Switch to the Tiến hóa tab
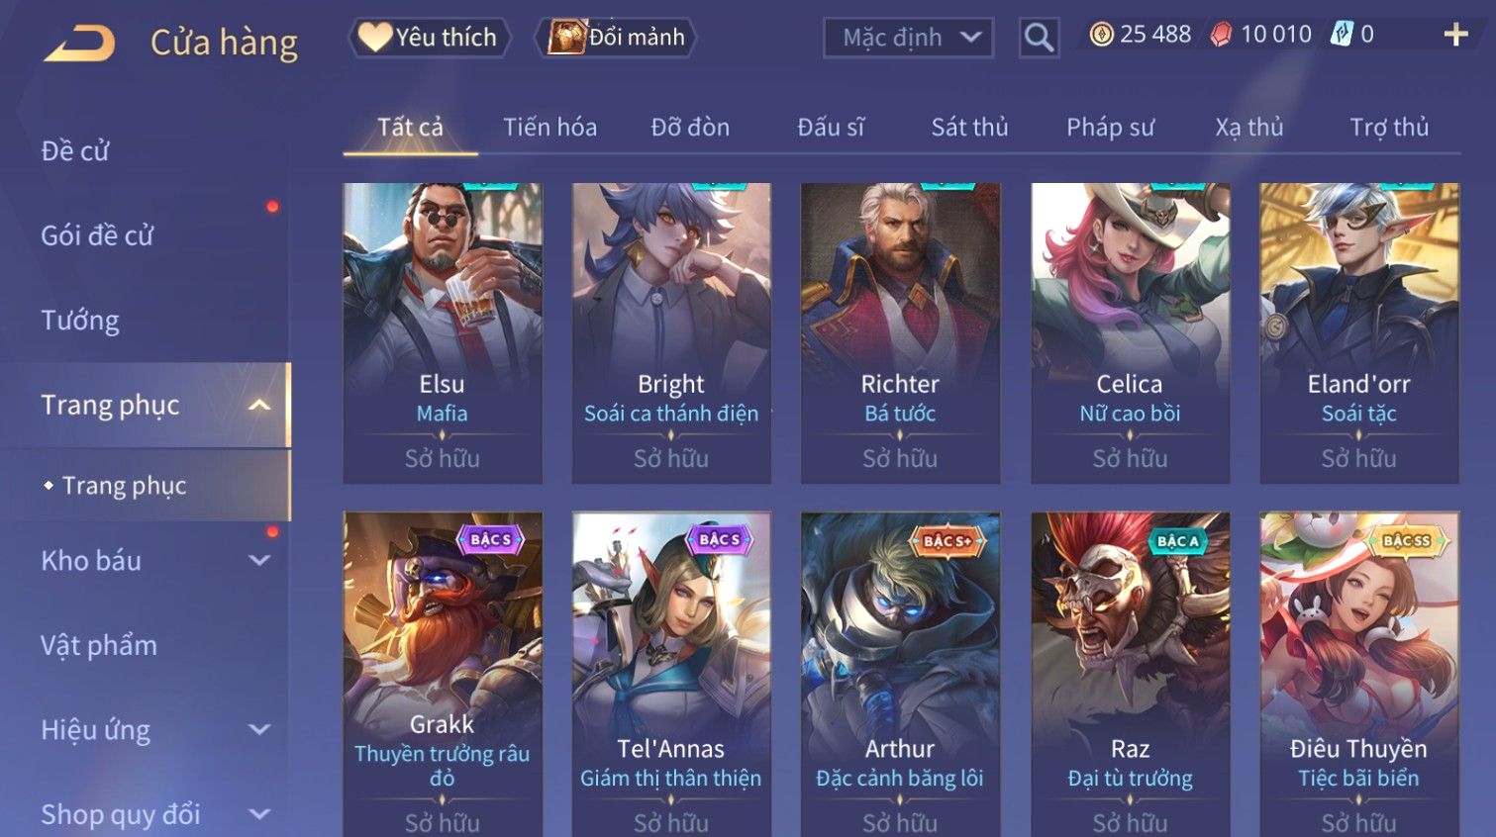The width and height of the screenshot is (1496, 837). click(x=549, y=127)
